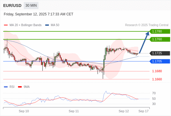Image resolution: width=171 pixels, height=116 pixels.
Task: Click the 1.1680 red support label
Action: 157,71
